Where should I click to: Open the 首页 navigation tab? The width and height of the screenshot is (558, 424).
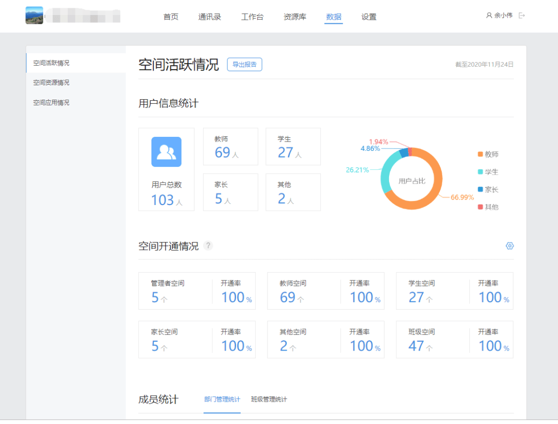[x=171, y=17]
